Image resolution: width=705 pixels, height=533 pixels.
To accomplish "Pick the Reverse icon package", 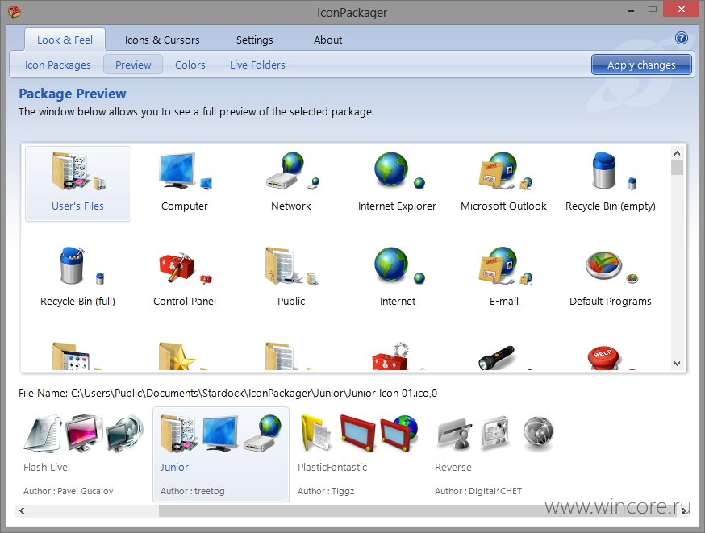I will pos(496,454).
